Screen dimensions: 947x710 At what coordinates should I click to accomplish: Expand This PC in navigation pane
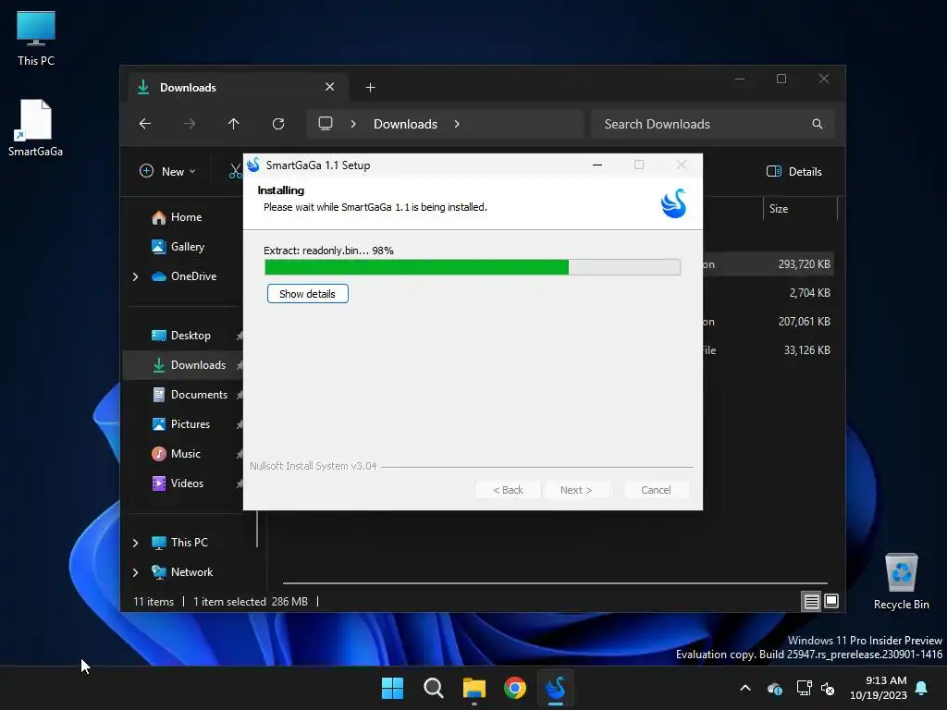pos(135,543)
